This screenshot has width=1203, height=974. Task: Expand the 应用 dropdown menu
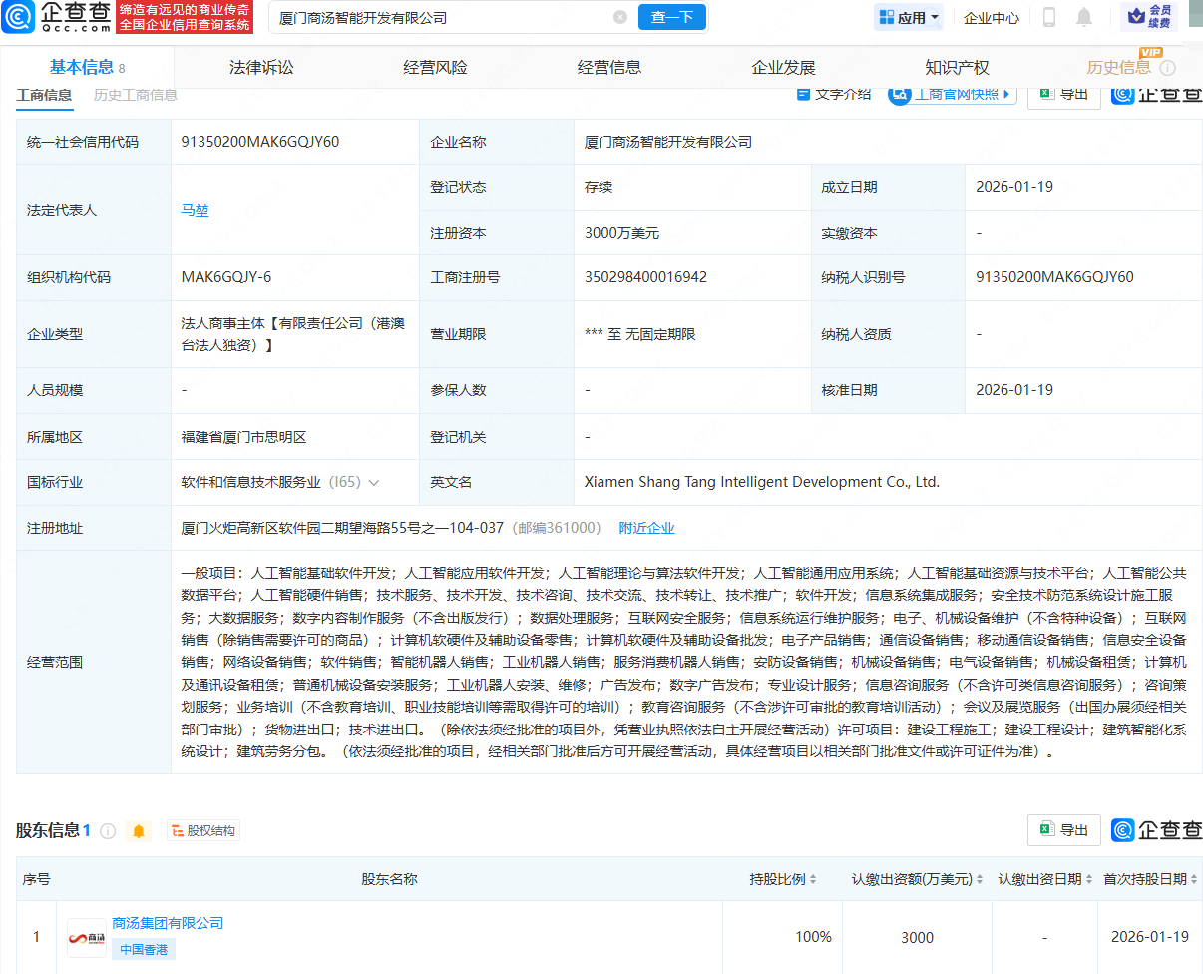[908, 17]
